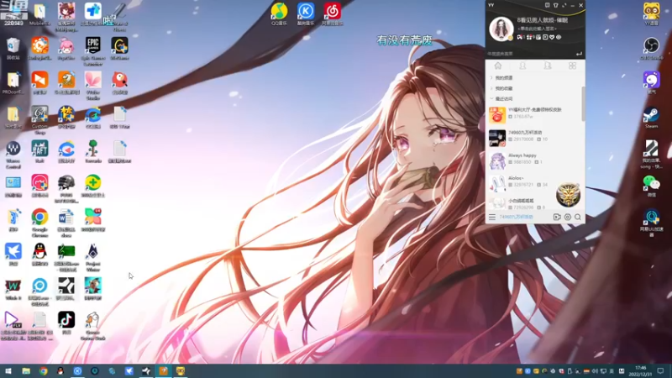
Task: Switch to the YY apps grid tab
Action: (572, 66)
